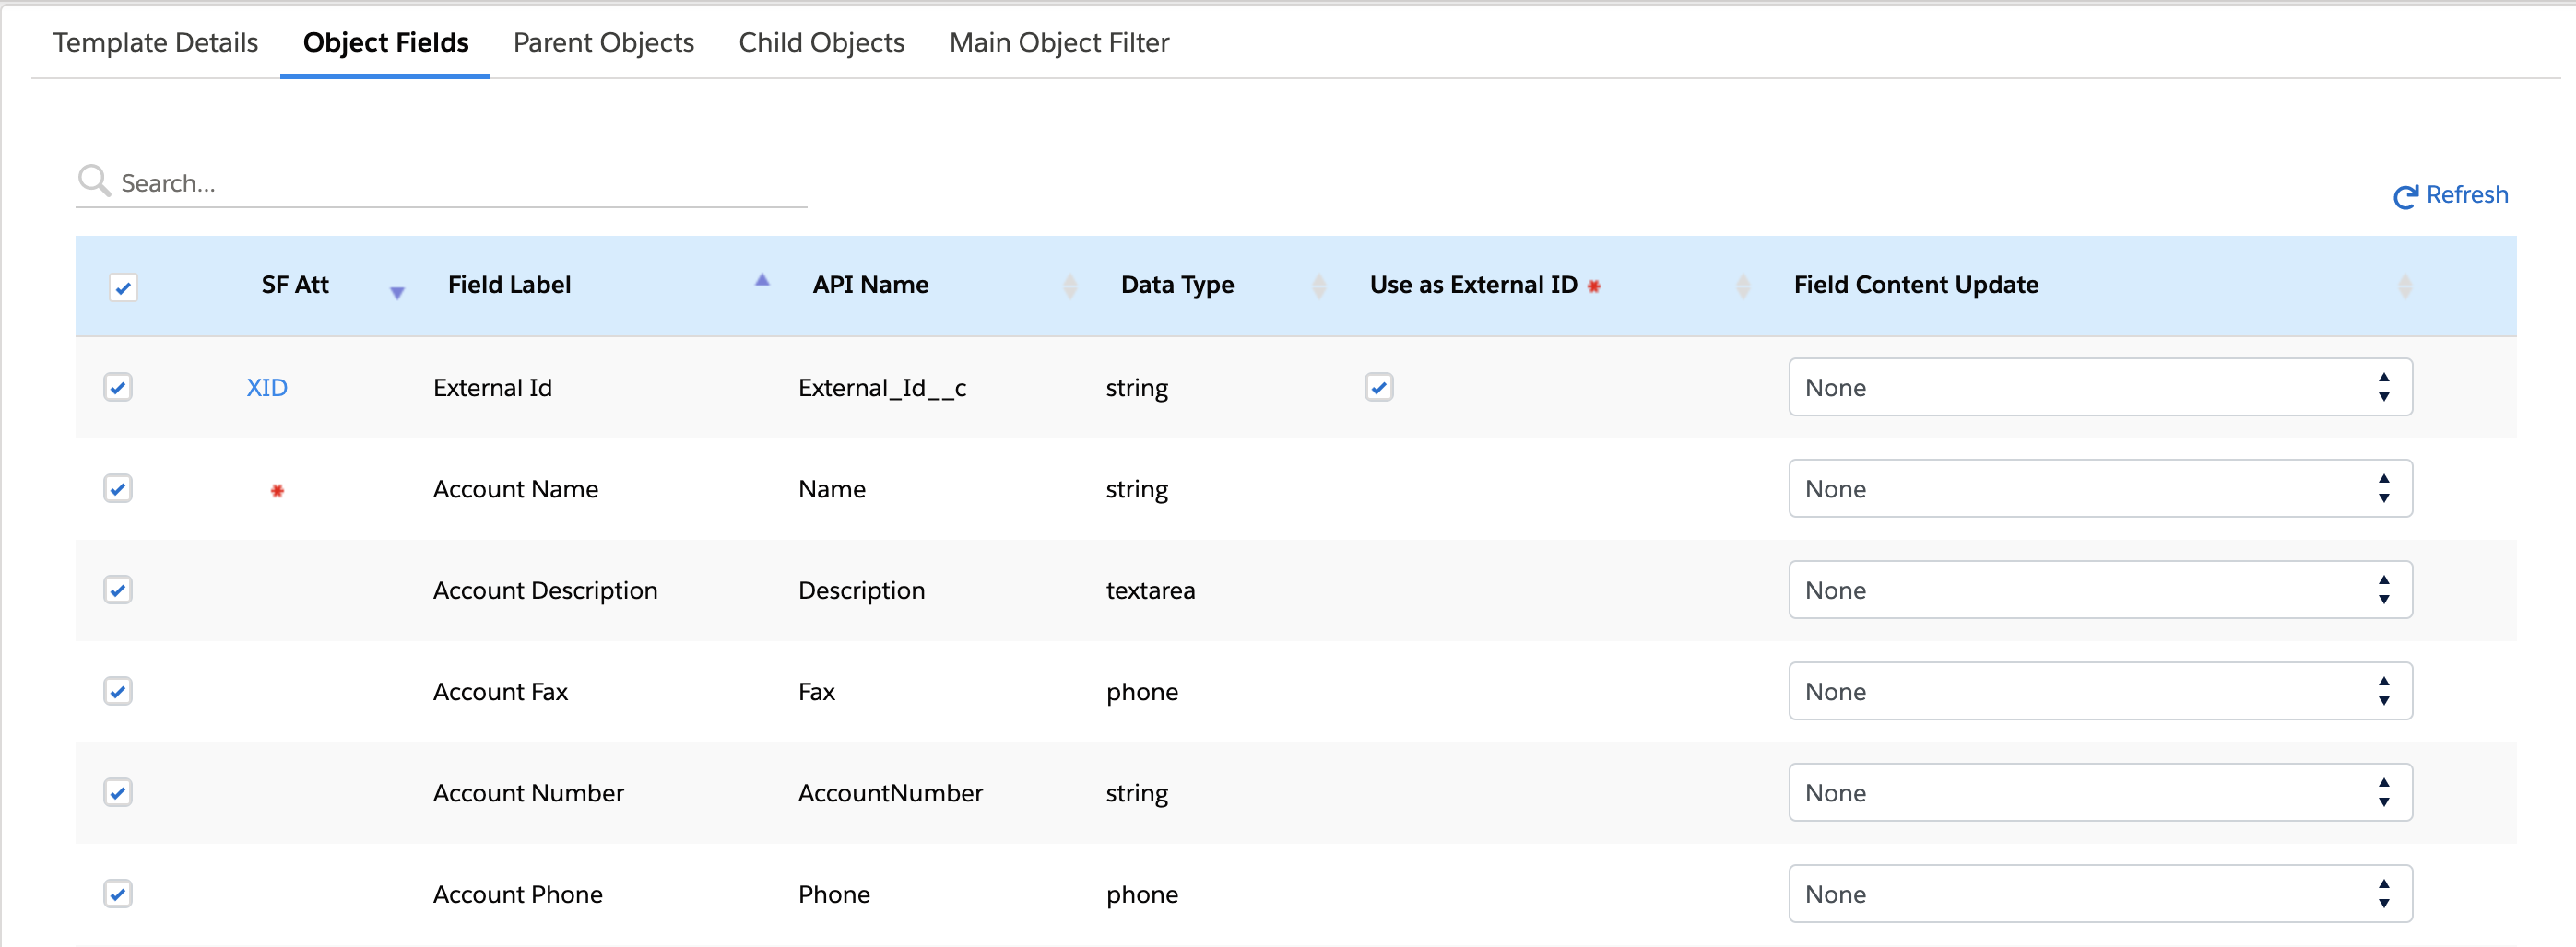
Task: Uncheck Use as External ID for External Id
Action: coord(1379,388)
